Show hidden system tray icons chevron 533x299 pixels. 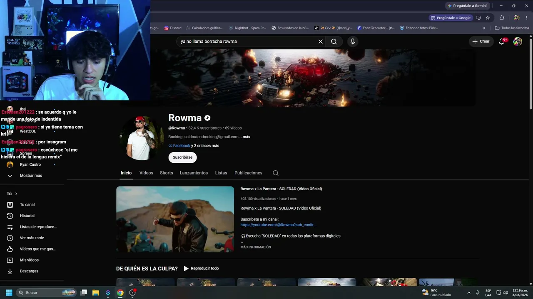[x=468, y=293]
